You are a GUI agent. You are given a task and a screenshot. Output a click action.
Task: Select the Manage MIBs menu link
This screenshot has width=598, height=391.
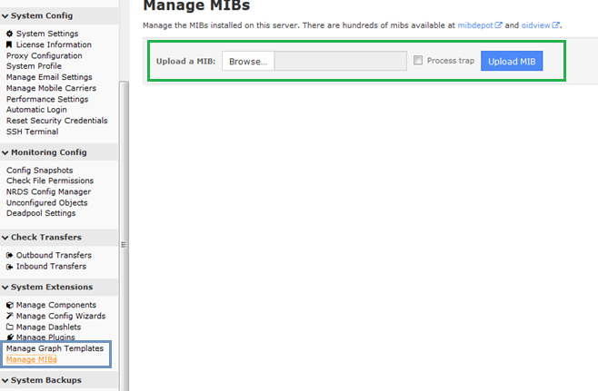(x=31, y=359)
